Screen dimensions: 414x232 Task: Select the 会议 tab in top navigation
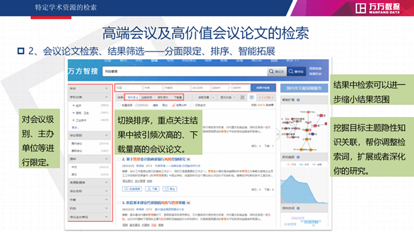point(154,61)
